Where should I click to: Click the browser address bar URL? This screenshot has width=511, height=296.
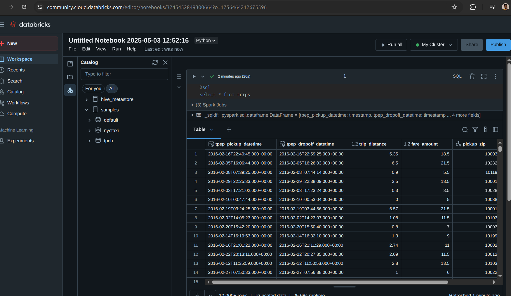pos(157,7)
